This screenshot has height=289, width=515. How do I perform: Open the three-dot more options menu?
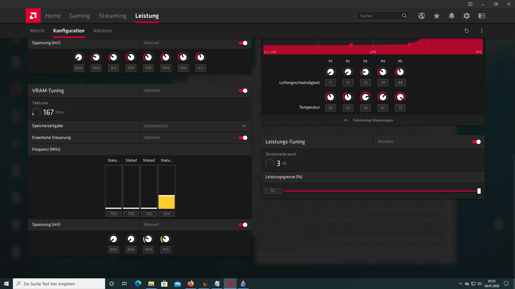coord(482,31)
